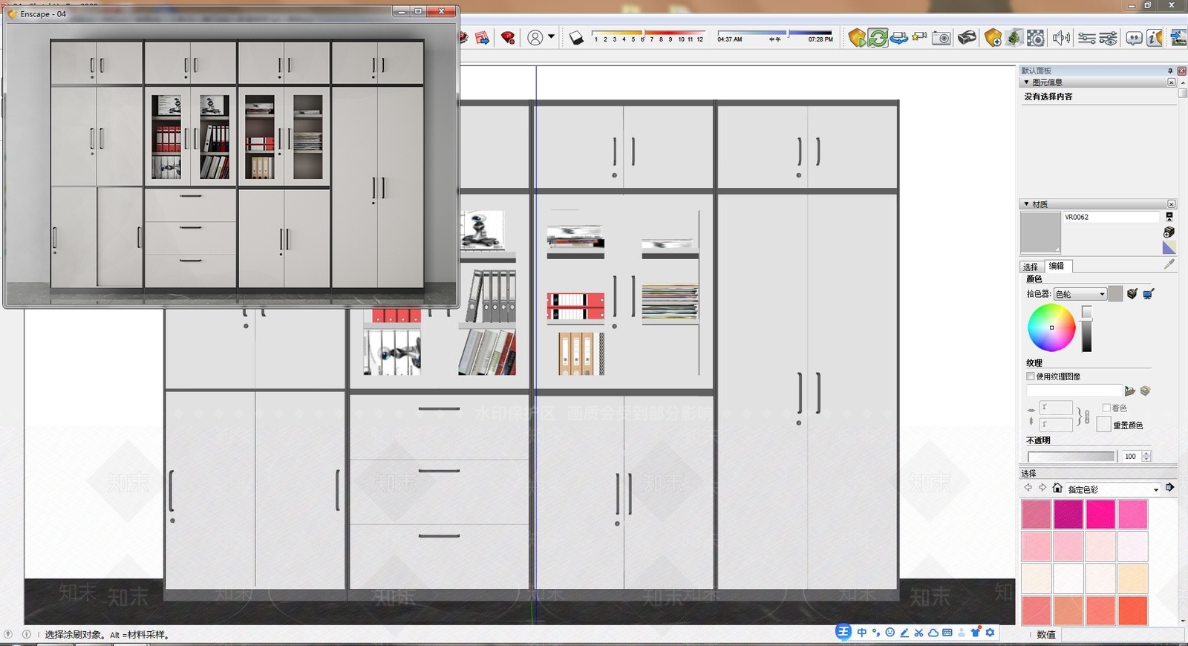The image size is (1188, 646).
Task: Click the red ruby extension icon
Action: [508, 37]
